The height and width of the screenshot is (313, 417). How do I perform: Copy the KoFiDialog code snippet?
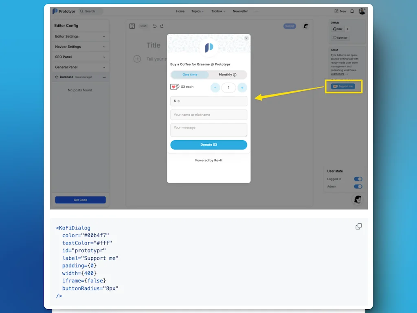pos(358,226)
